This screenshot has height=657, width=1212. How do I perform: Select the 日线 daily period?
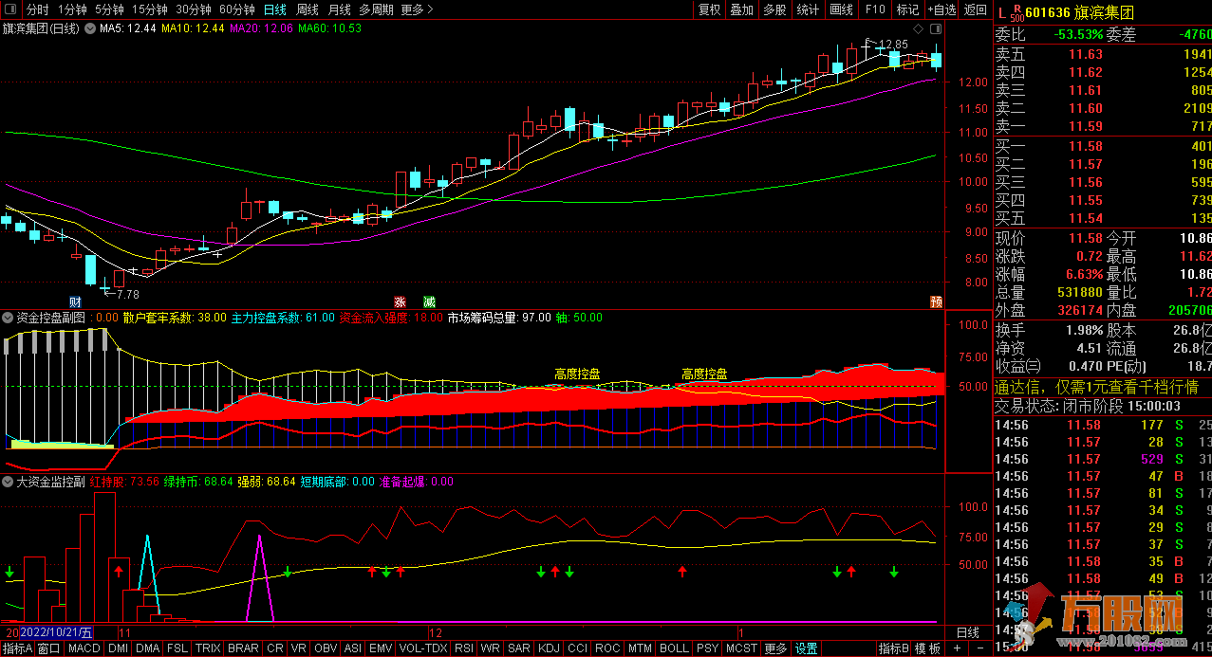275,9
